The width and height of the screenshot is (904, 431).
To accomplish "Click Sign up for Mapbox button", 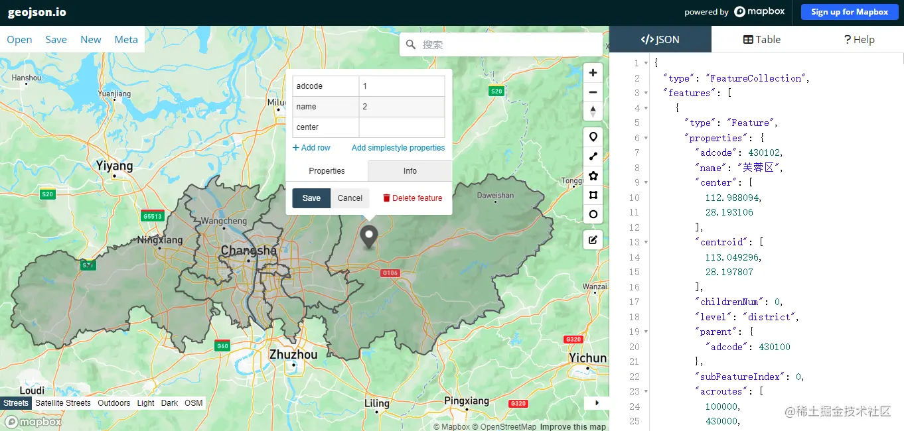I will (x=849, y=12).
